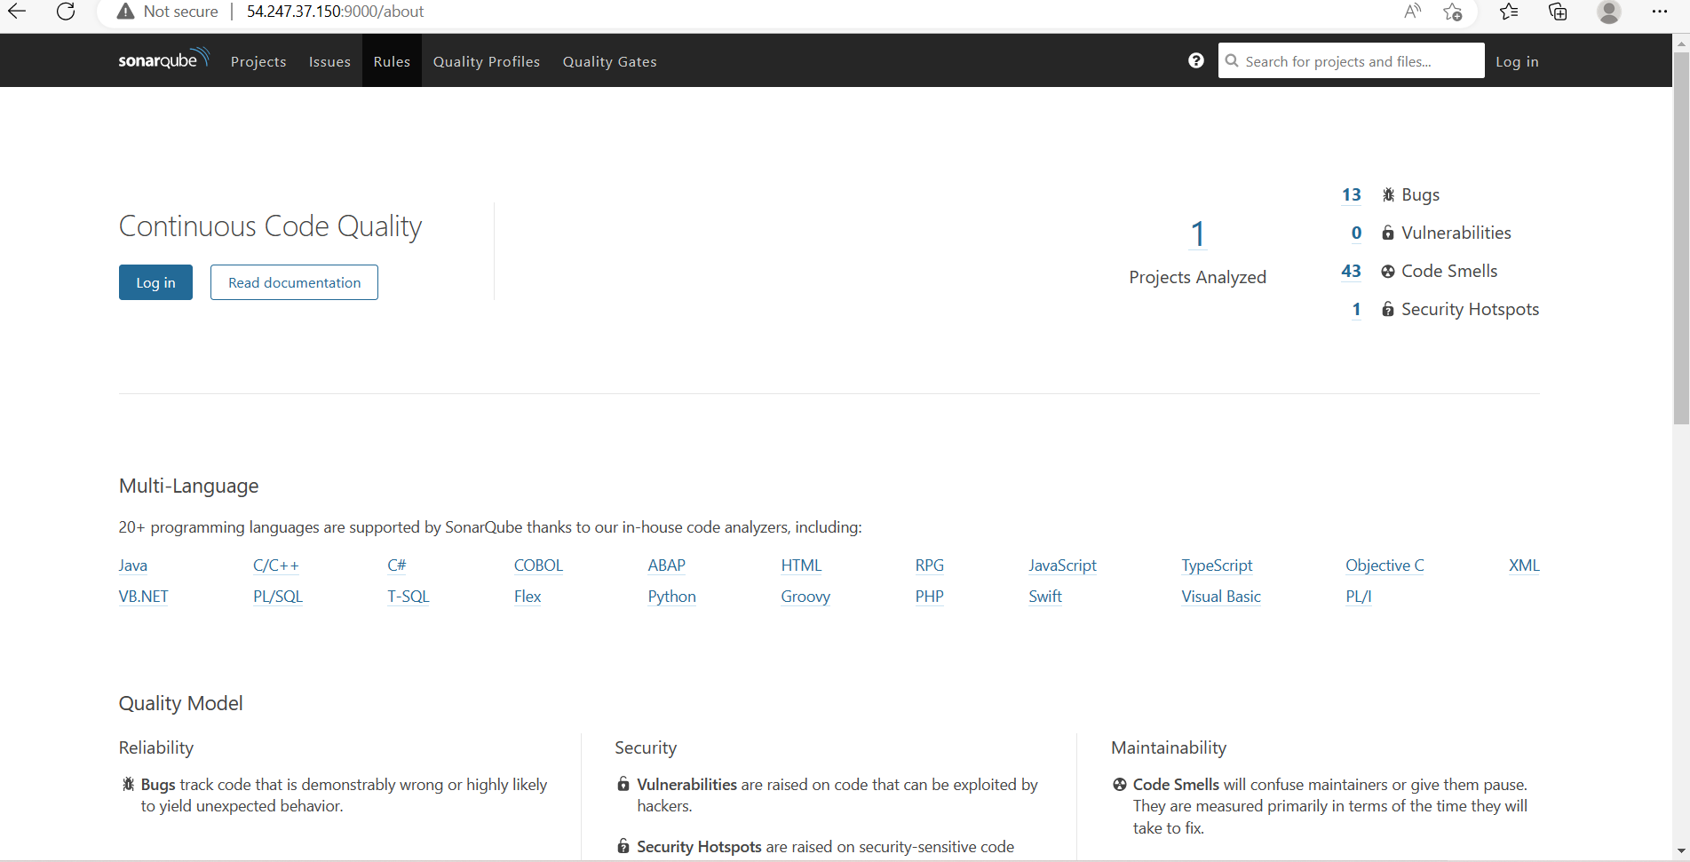Open the 43 code smells count

1351,271
